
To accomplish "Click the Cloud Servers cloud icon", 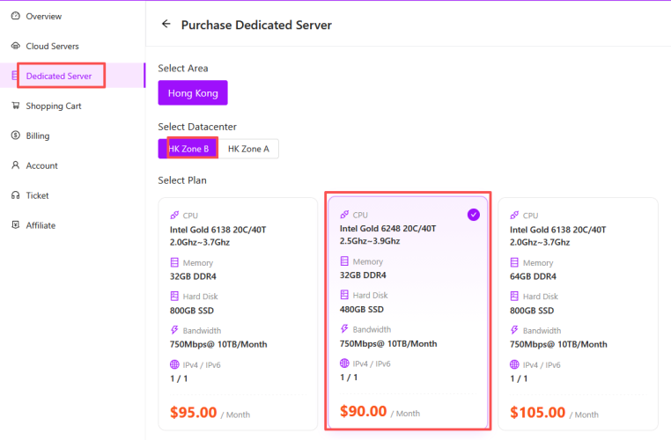I will tap(15, 46).
